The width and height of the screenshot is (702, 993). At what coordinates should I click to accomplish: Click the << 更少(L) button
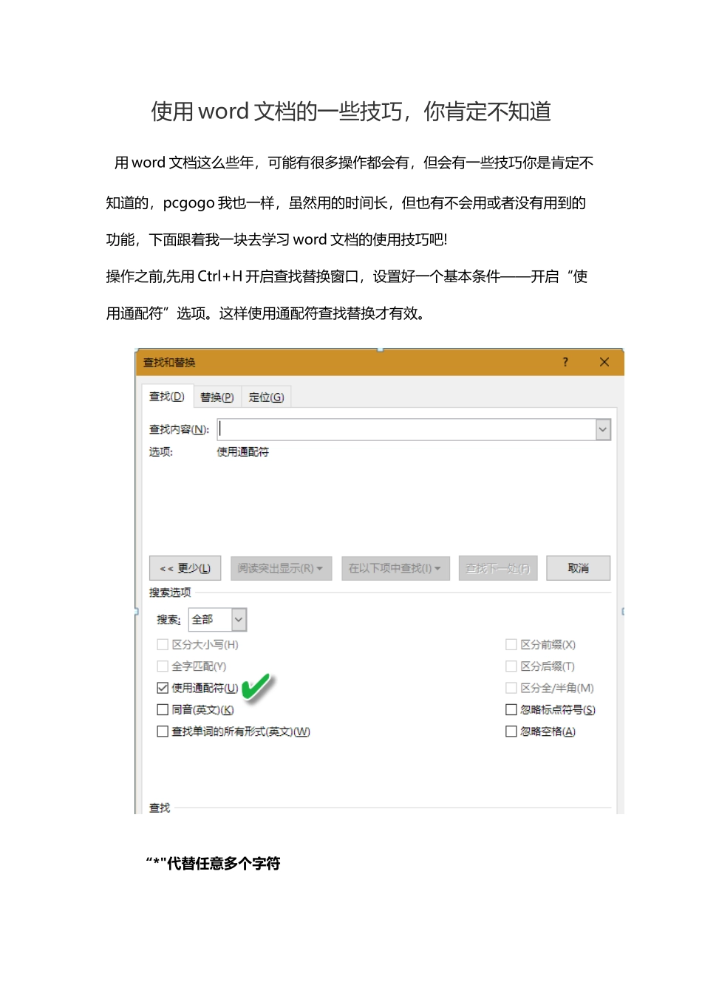[x=185, y=568]
